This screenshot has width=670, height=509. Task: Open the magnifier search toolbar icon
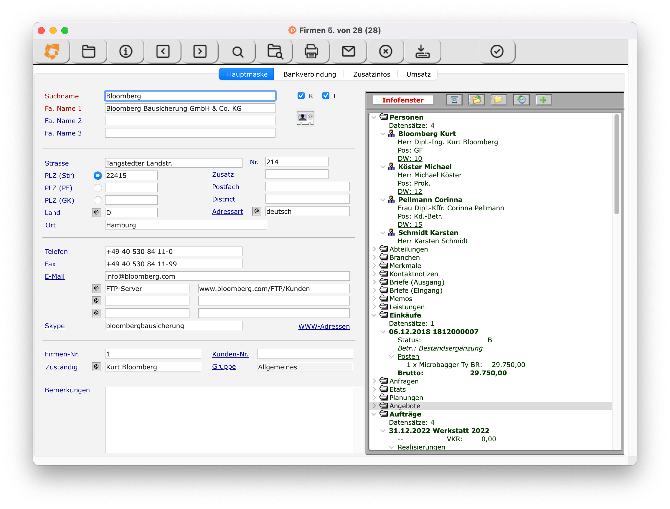[237, 52]
